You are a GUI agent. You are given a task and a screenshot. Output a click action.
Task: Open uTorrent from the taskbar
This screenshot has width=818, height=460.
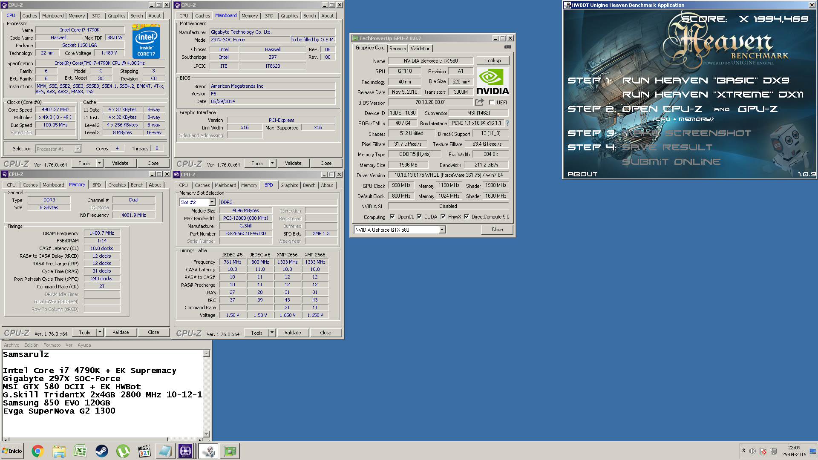pos(123,451)
